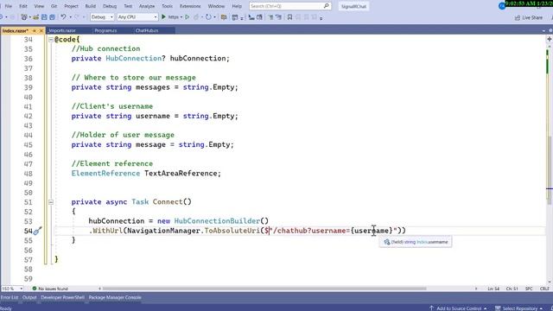Screen dimensions: 553x311
Task: Open the Help menu
Action: (237, 6)
